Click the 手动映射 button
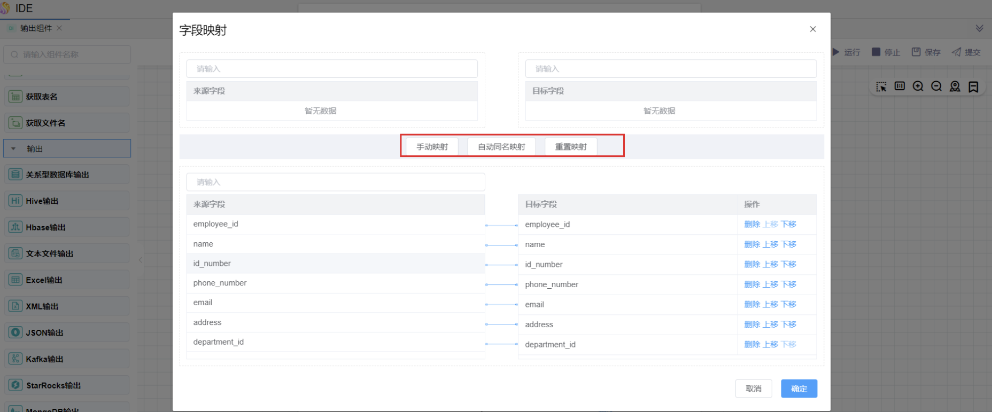 pos(432,147)
